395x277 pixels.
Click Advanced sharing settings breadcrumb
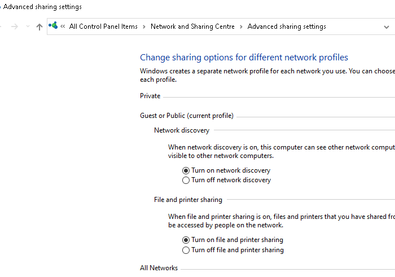click(287, 27)
